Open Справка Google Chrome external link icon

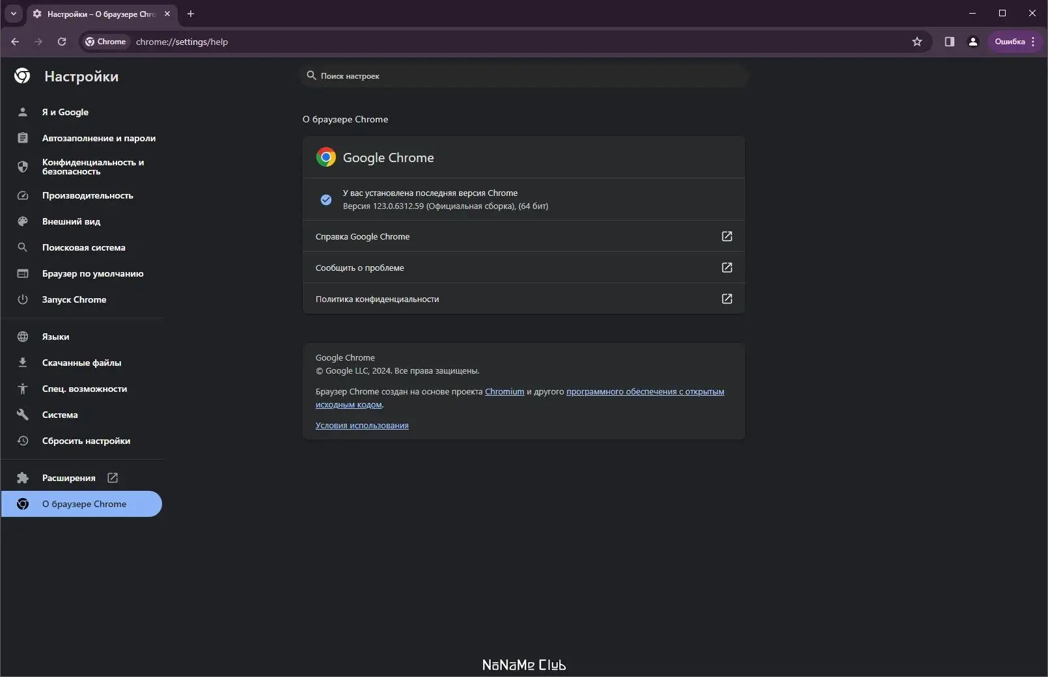727,236
